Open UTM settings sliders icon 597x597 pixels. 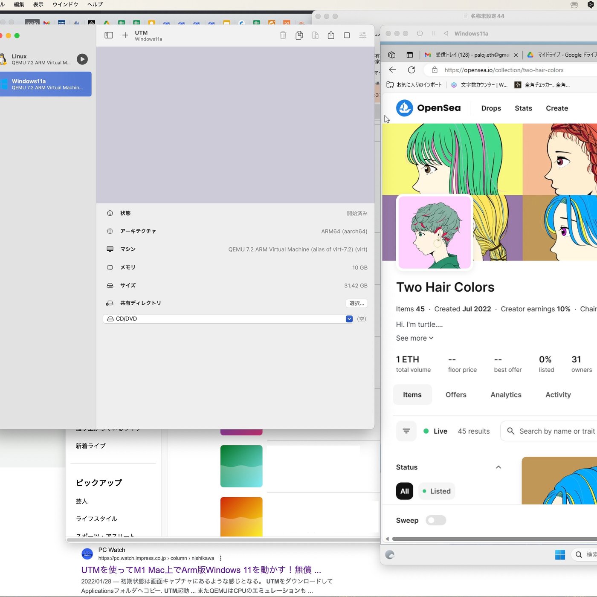(362, 35)
